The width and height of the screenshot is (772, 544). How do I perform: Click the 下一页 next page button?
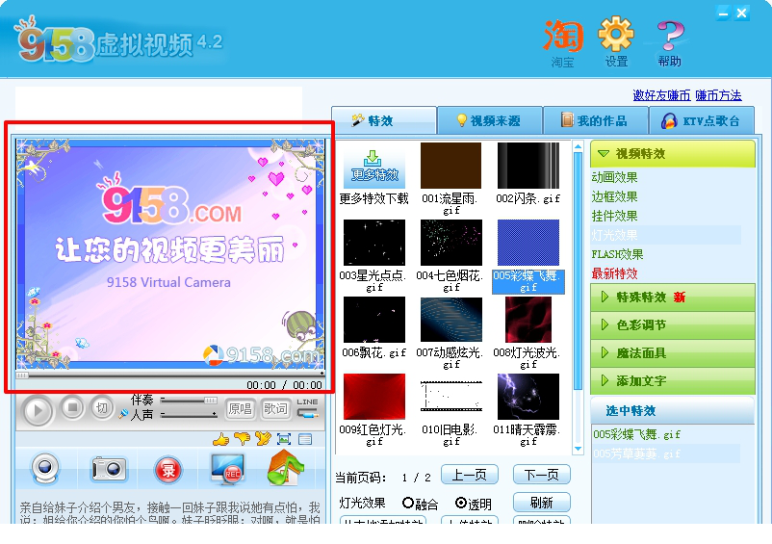coord(542,475)
